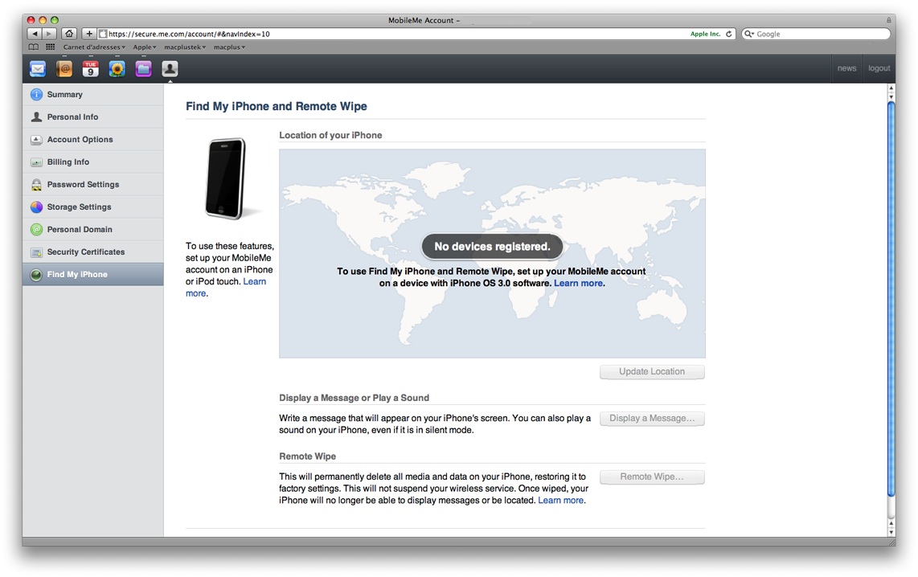The image size is (918, 577).
Task: Open the bookmarks book icon
Action: [34, 47]
